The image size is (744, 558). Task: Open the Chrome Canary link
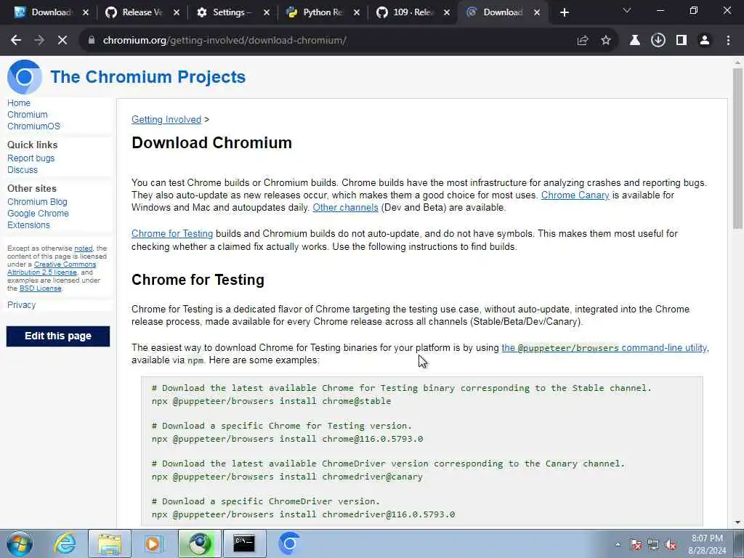(575, 195)
